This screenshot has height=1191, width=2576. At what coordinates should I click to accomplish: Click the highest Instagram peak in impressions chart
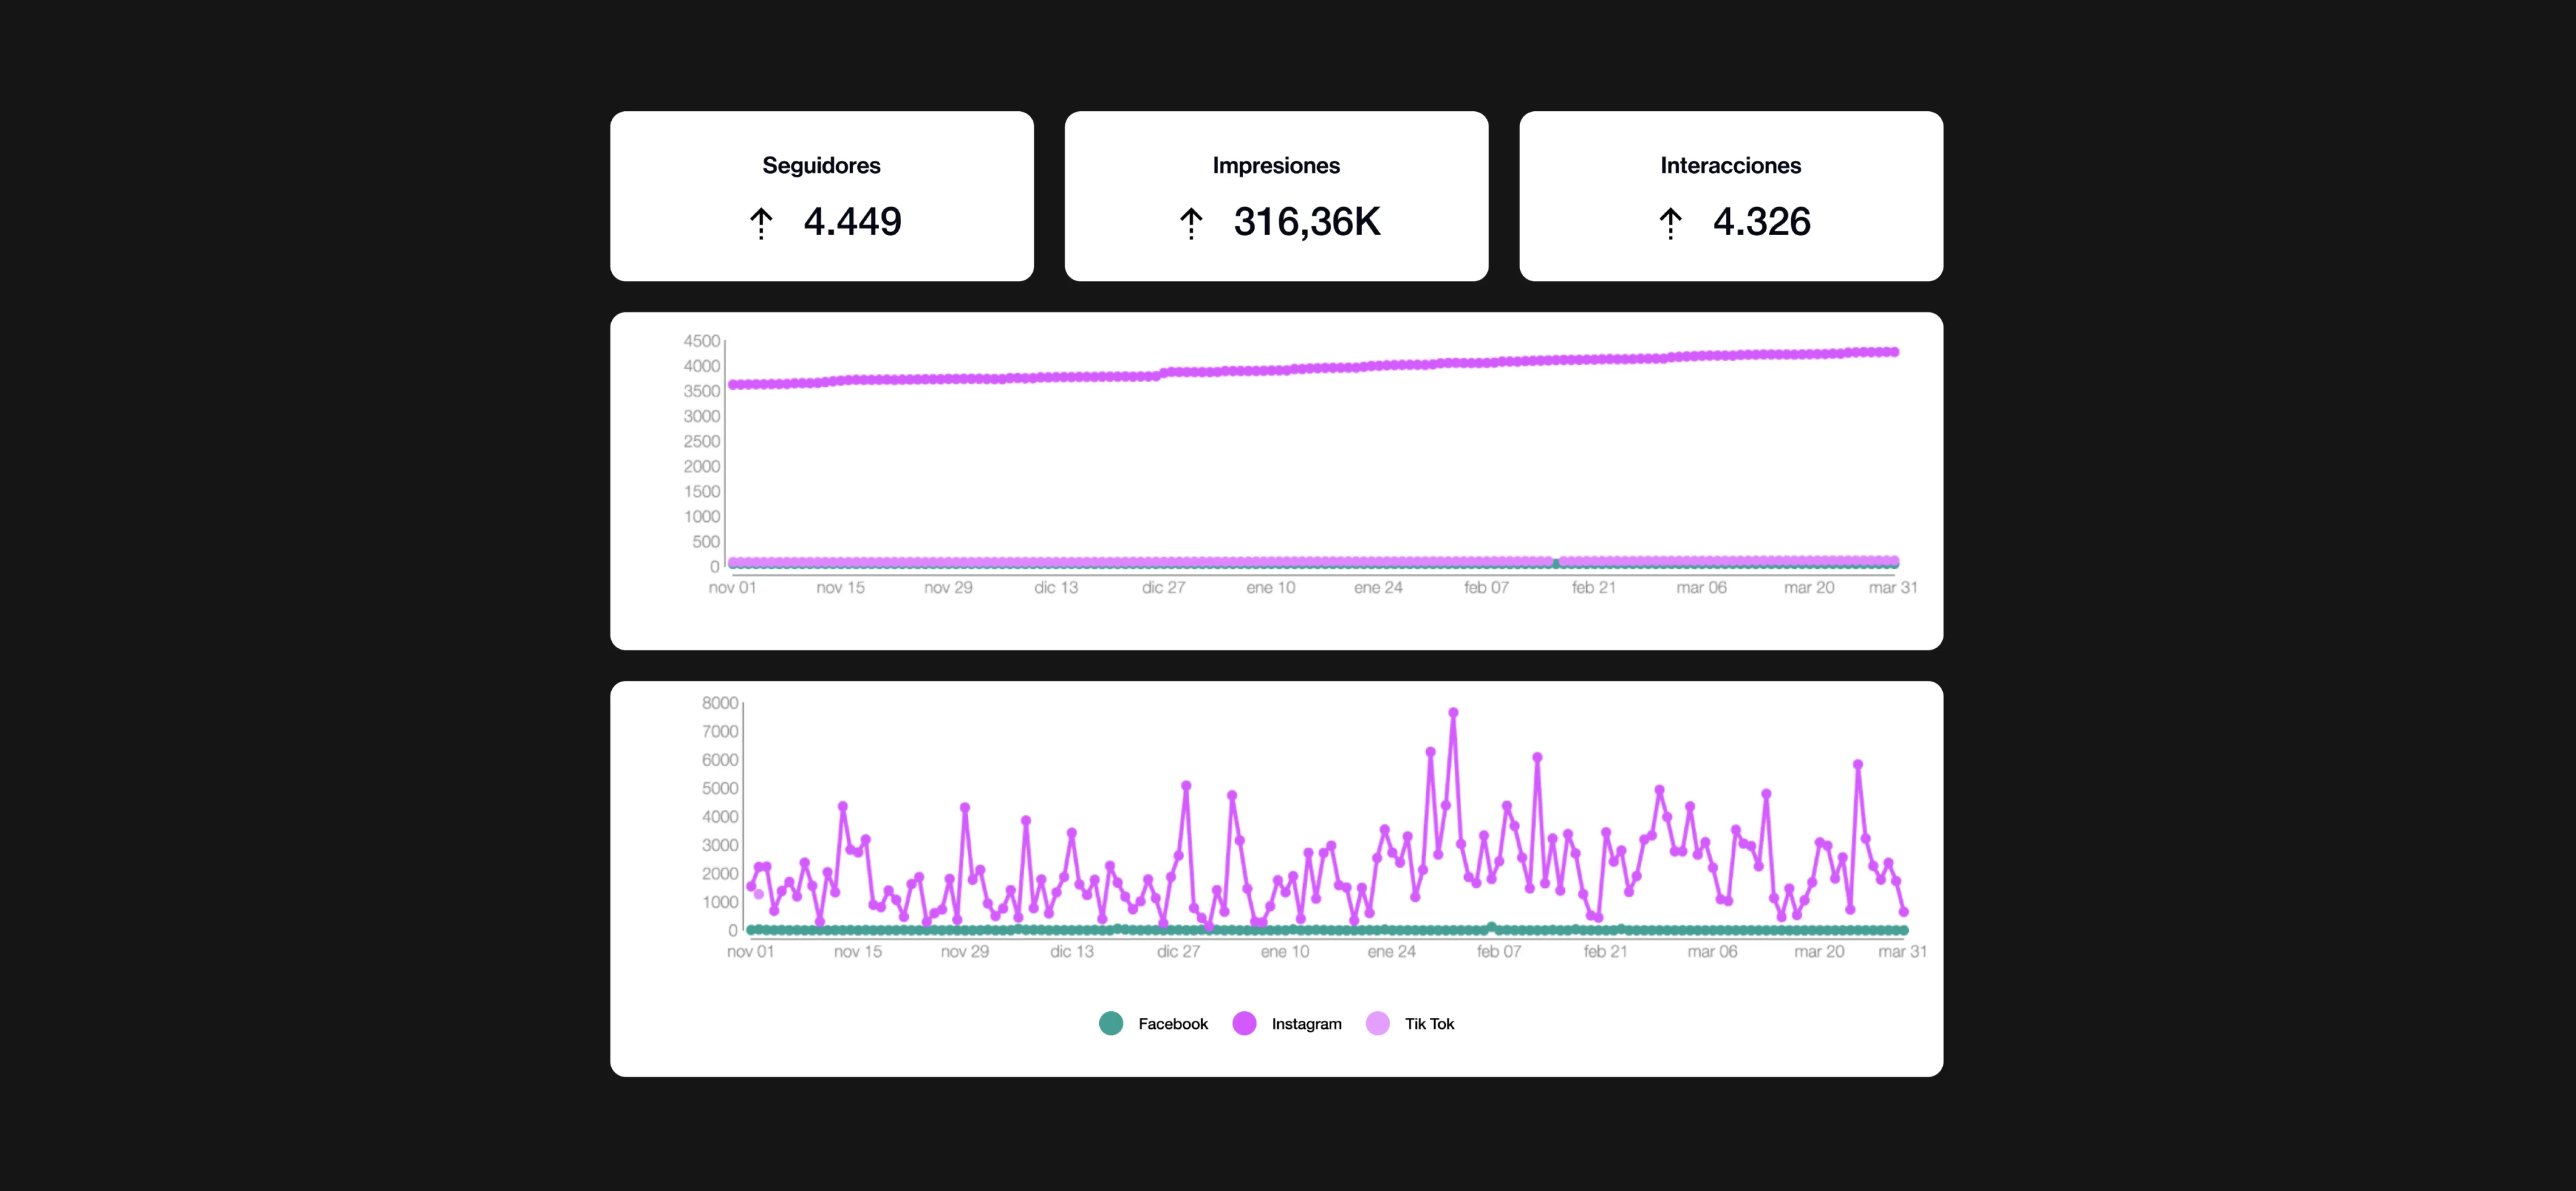point(1453,713)
